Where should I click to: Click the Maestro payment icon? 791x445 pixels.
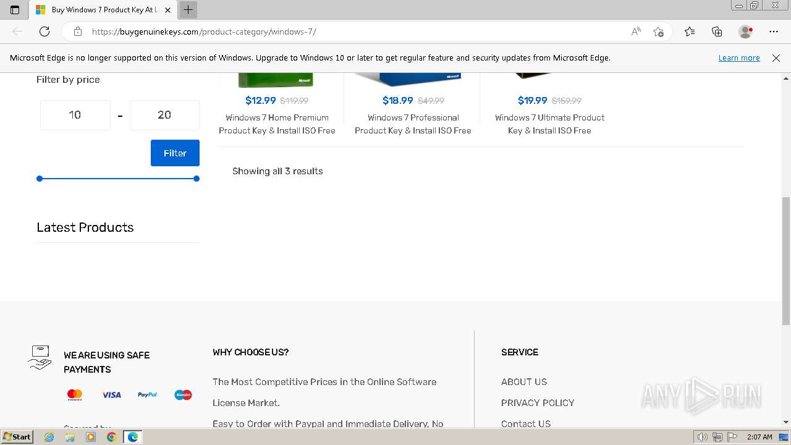tap(183, 394)
